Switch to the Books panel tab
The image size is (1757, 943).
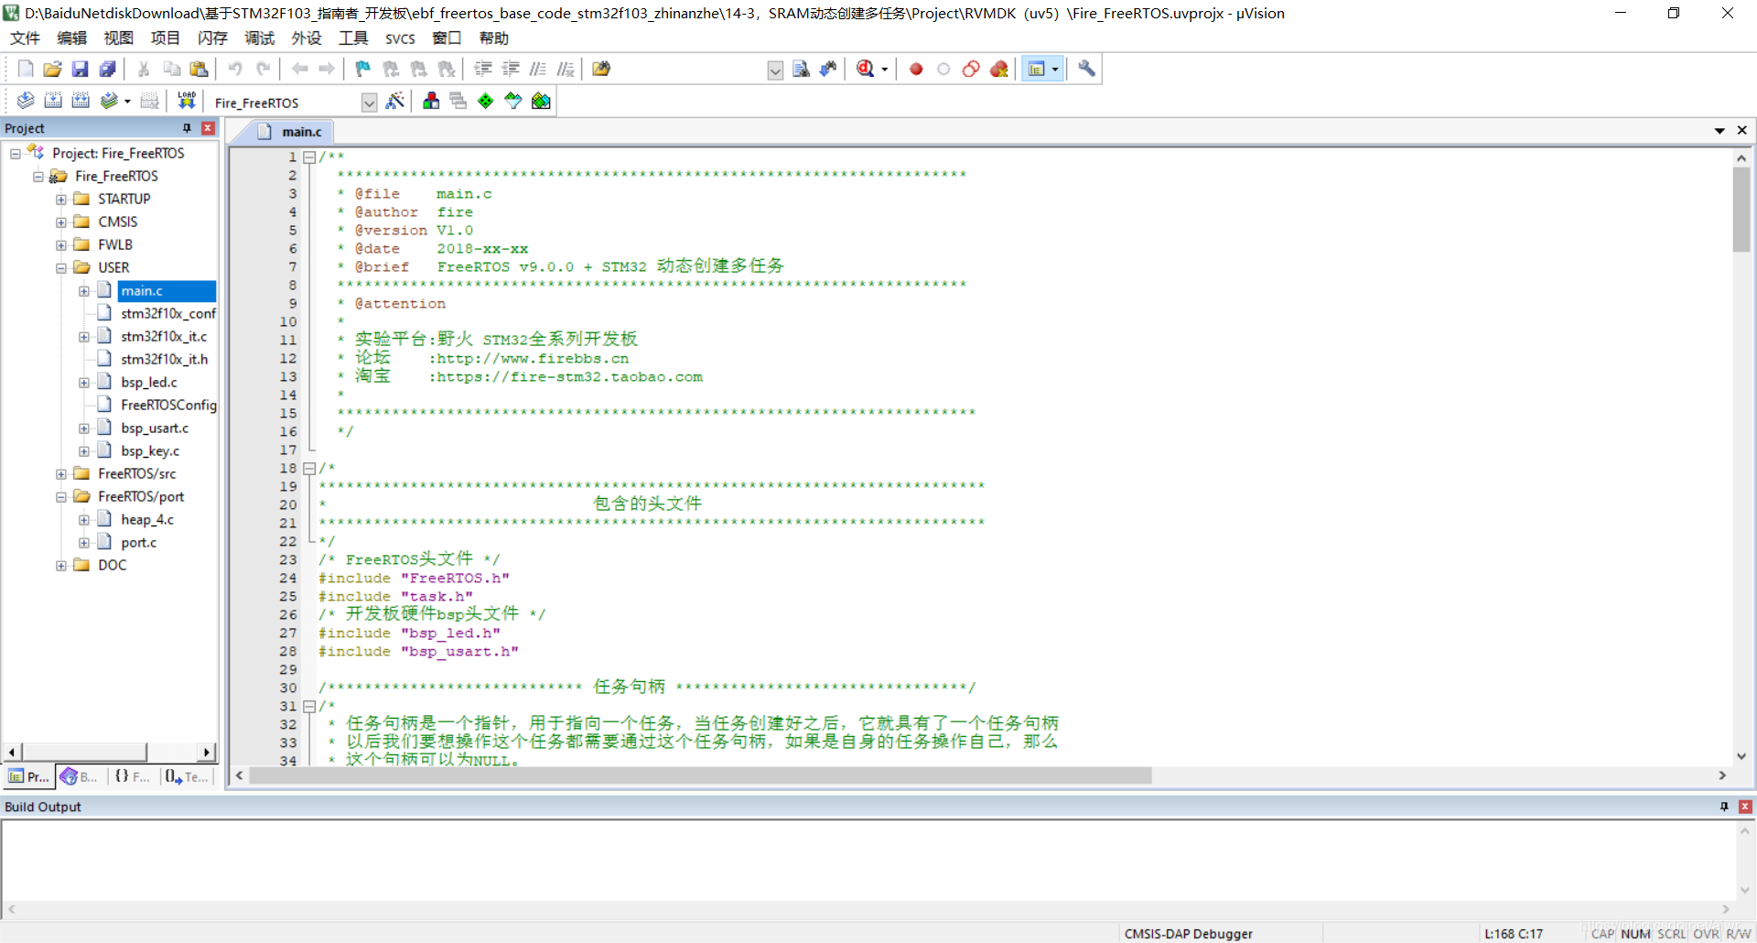pyautogui.click(x=80, y=776)
